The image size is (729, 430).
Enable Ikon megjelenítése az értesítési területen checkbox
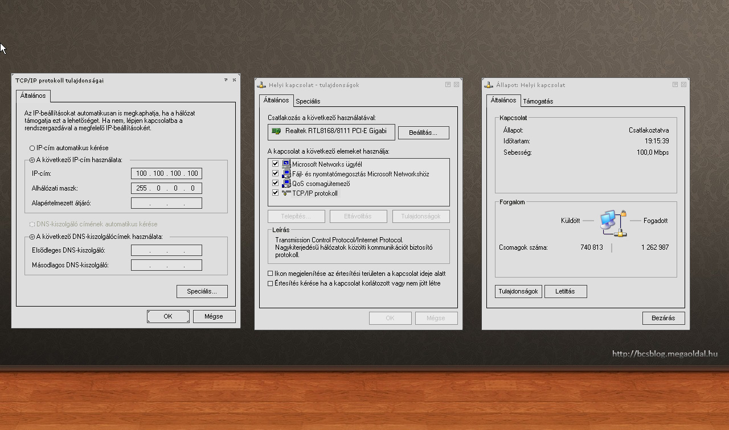pyautogui.click(x=271, y=274)
